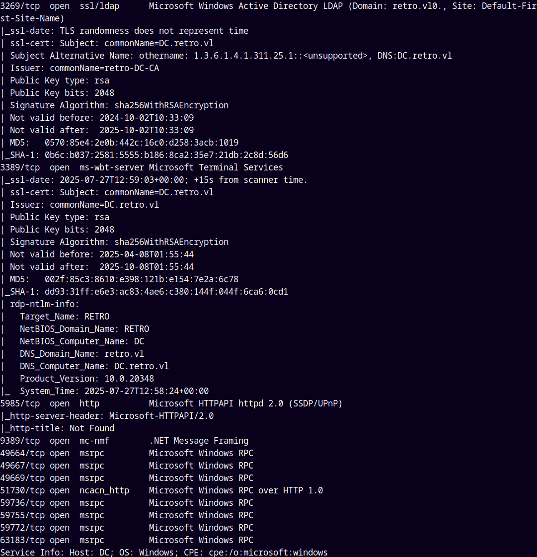Viewport: 537px width, 557px height.
Task: Click the NetBIOS_Domain_Name RETRO line
Action: point(84,329)
